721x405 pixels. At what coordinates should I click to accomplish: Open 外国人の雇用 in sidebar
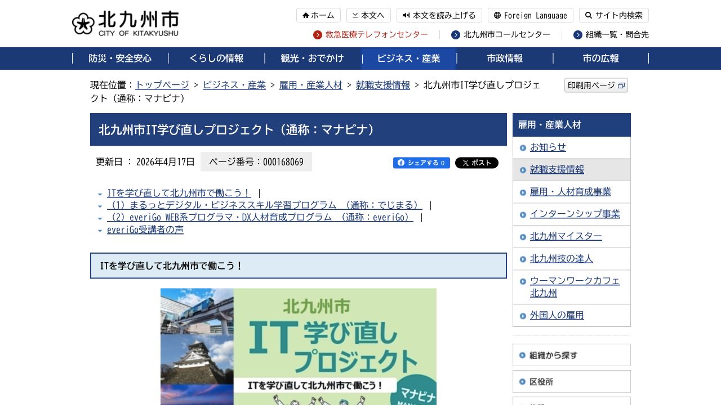[557, 316]
